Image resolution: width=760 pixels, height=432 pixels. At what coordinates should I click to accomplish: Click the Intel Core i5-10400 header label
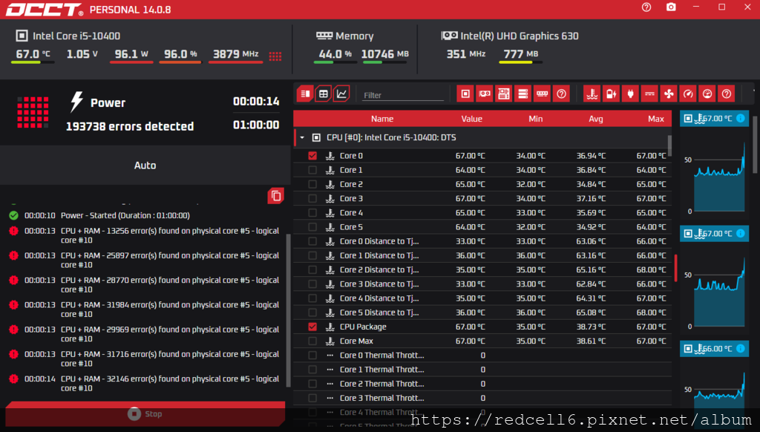[76, 36]
